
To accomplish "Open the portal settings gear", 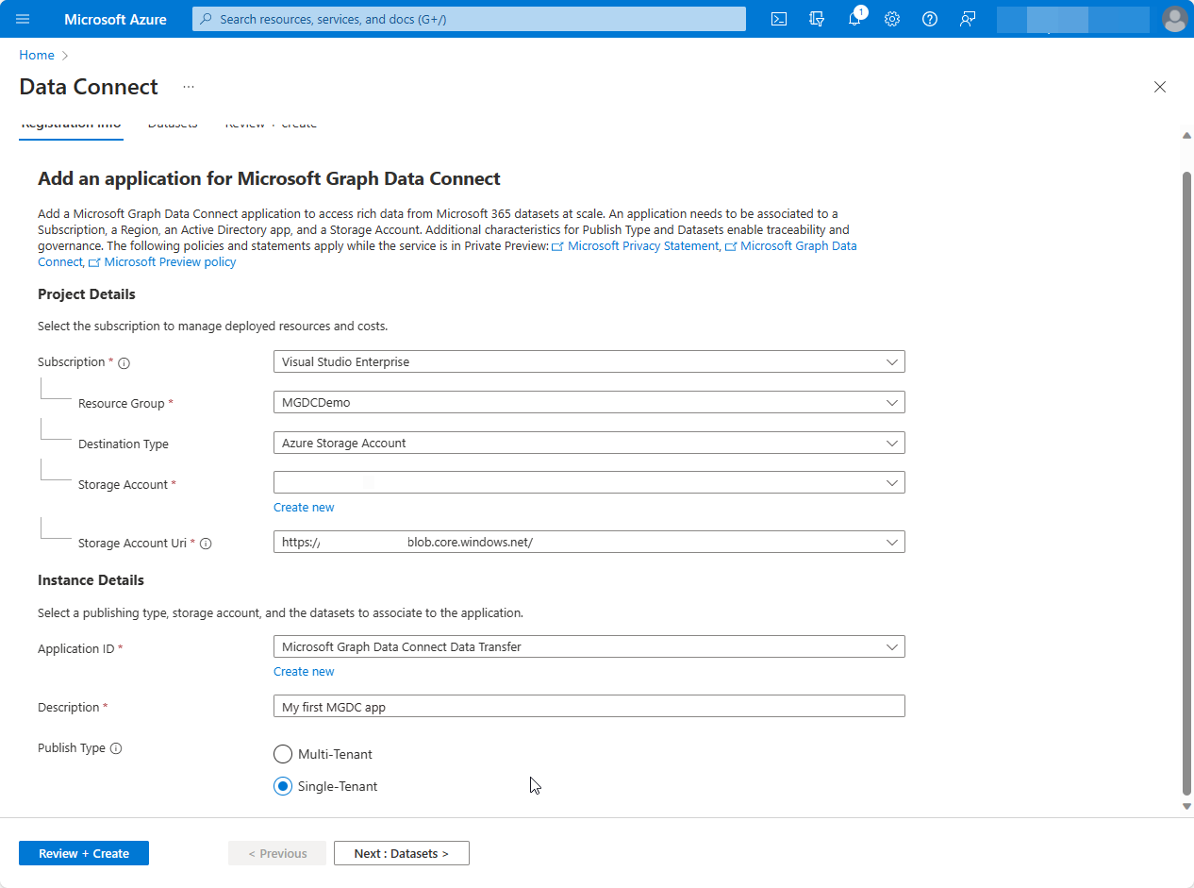I will point(892,19).
